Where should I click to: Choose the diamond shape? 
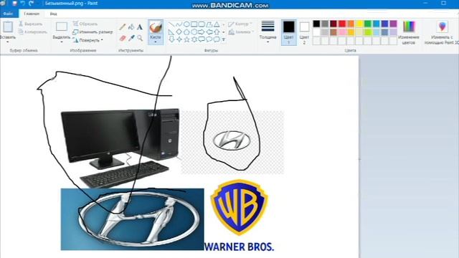[x=179, y=32]
